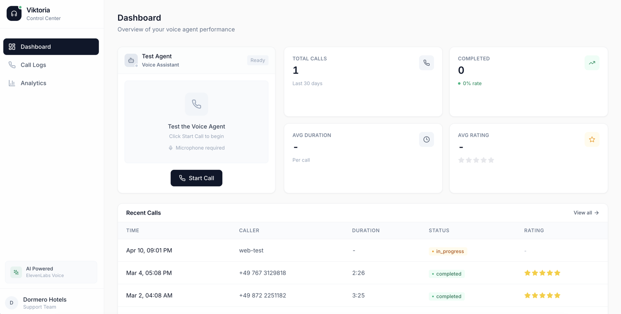Select the web-test call row

[251, 250]
